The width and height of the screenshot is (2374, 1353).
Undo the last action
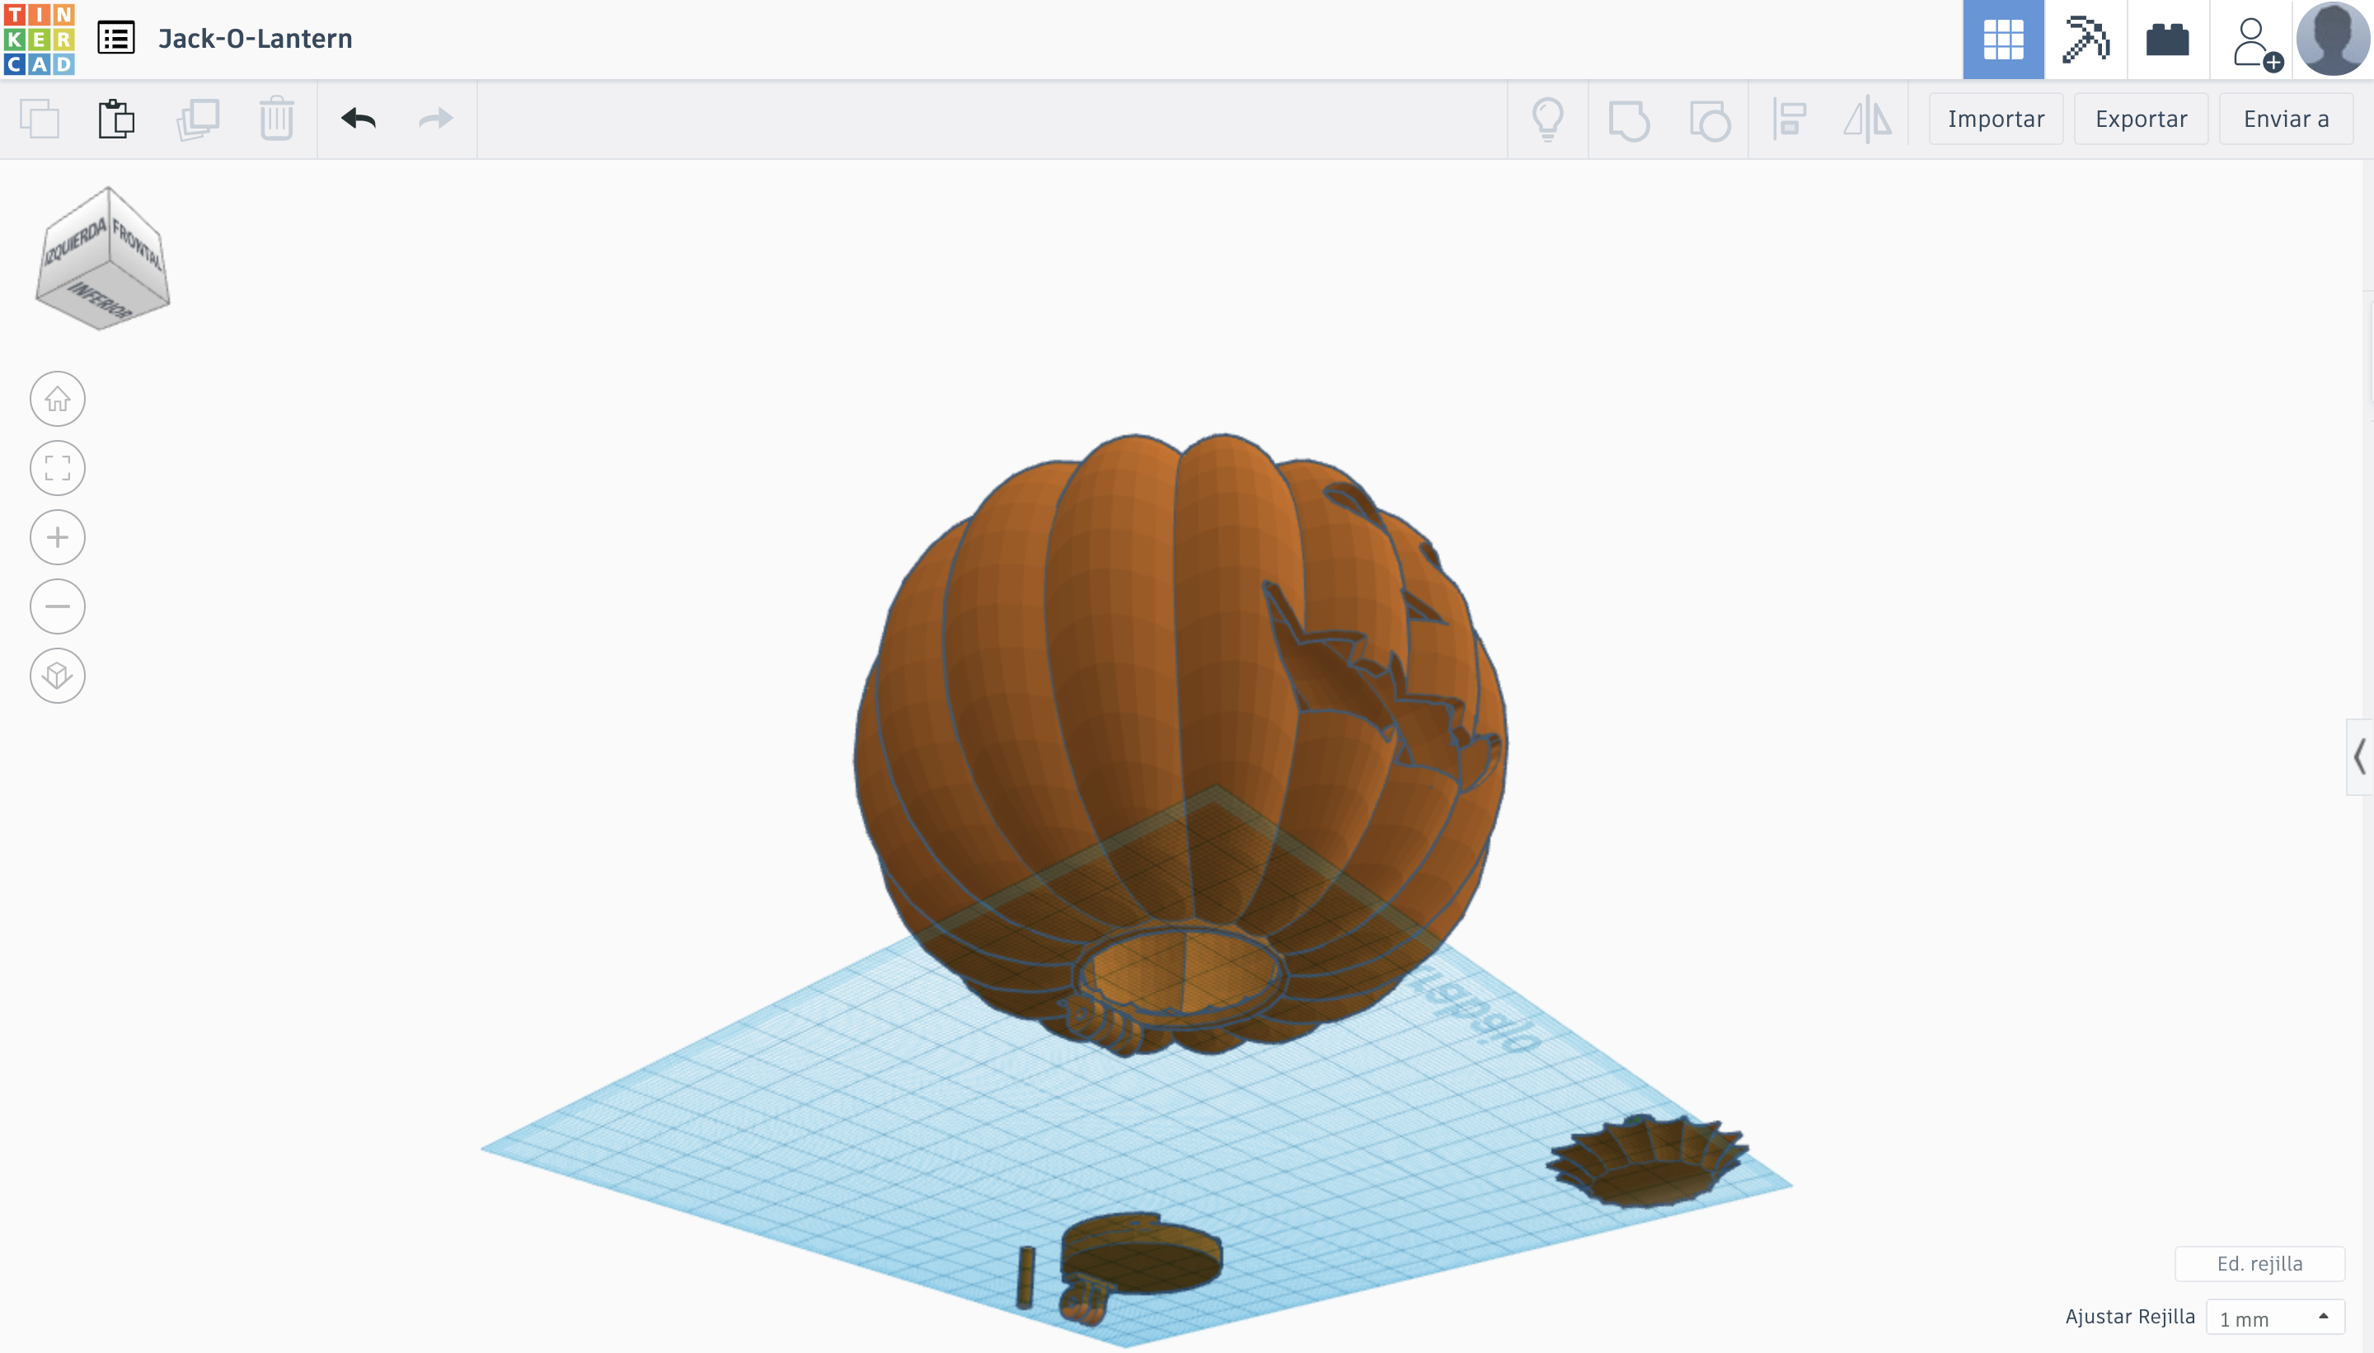tap(358, 119)
